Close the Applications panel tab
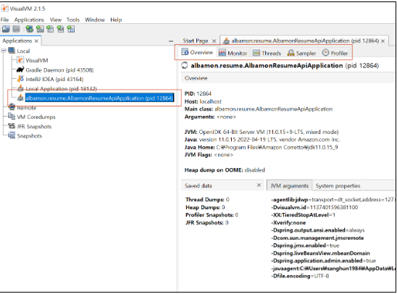This screenshot has width=397, height=294. click(36, 41)
